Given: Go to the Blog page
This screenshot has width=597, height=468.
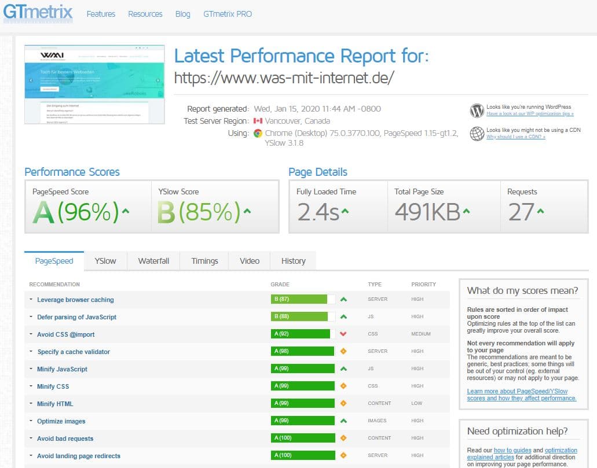Looking at the screenshot, I should pos(183,14).
